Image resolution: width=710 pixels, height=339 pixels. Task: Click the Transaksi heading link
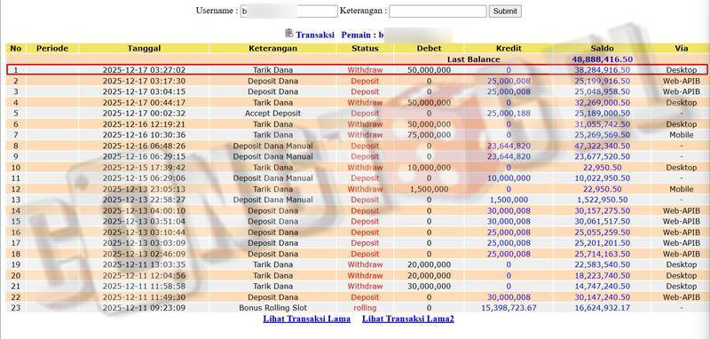pyautogui.click(x=315, y=35)
